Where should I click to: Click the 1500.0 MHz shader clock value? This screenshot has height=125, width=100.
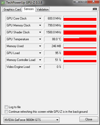point(53,32)
